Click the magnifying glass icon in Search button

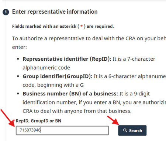coord(125,130)
